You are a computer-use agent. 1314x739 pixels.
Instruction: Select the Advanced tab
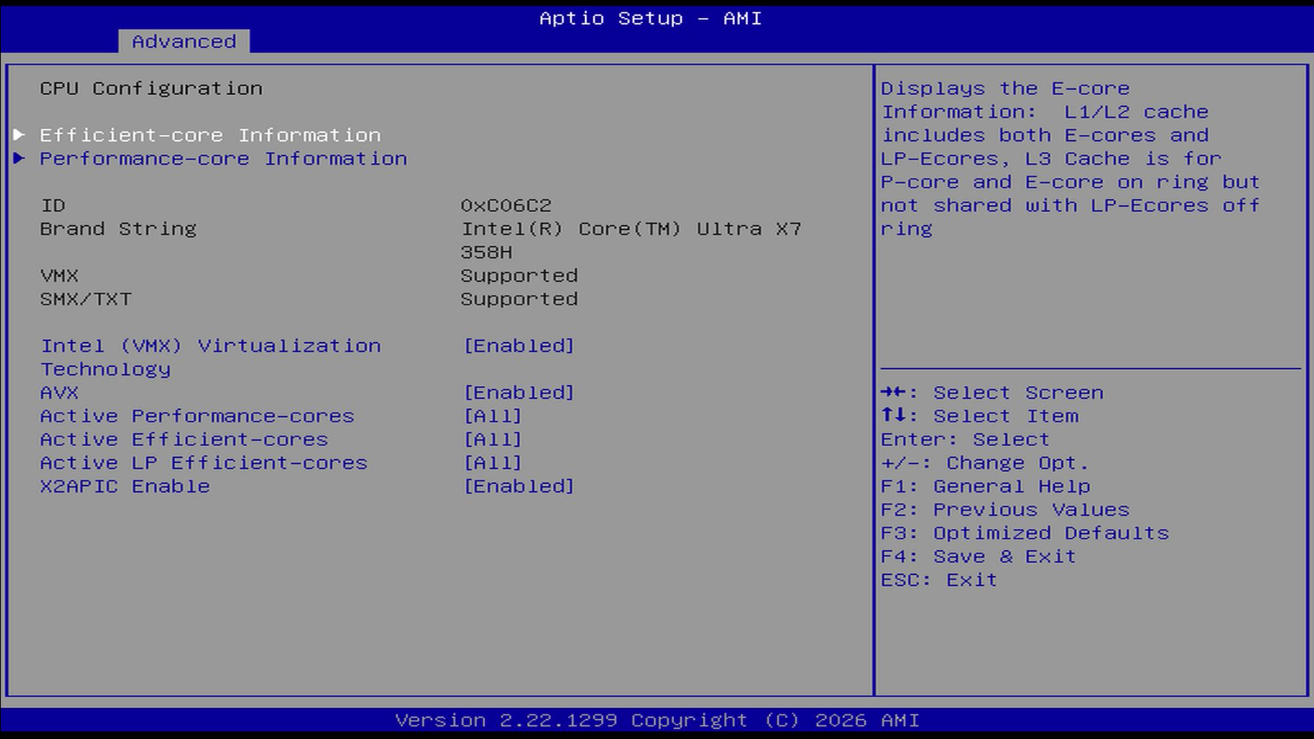(x=183, y=42)
